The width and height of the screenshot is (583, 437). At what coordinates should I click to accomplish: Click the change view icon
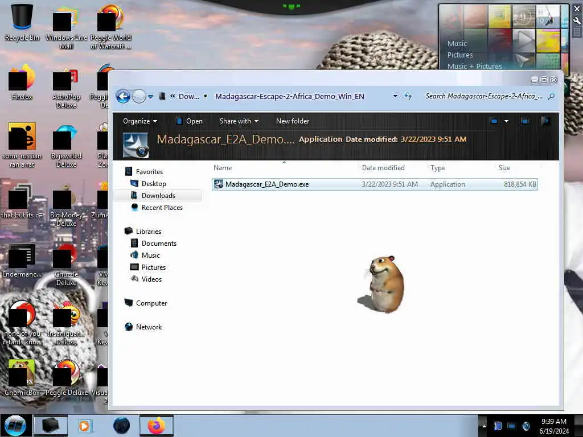[x=494, y=121]
